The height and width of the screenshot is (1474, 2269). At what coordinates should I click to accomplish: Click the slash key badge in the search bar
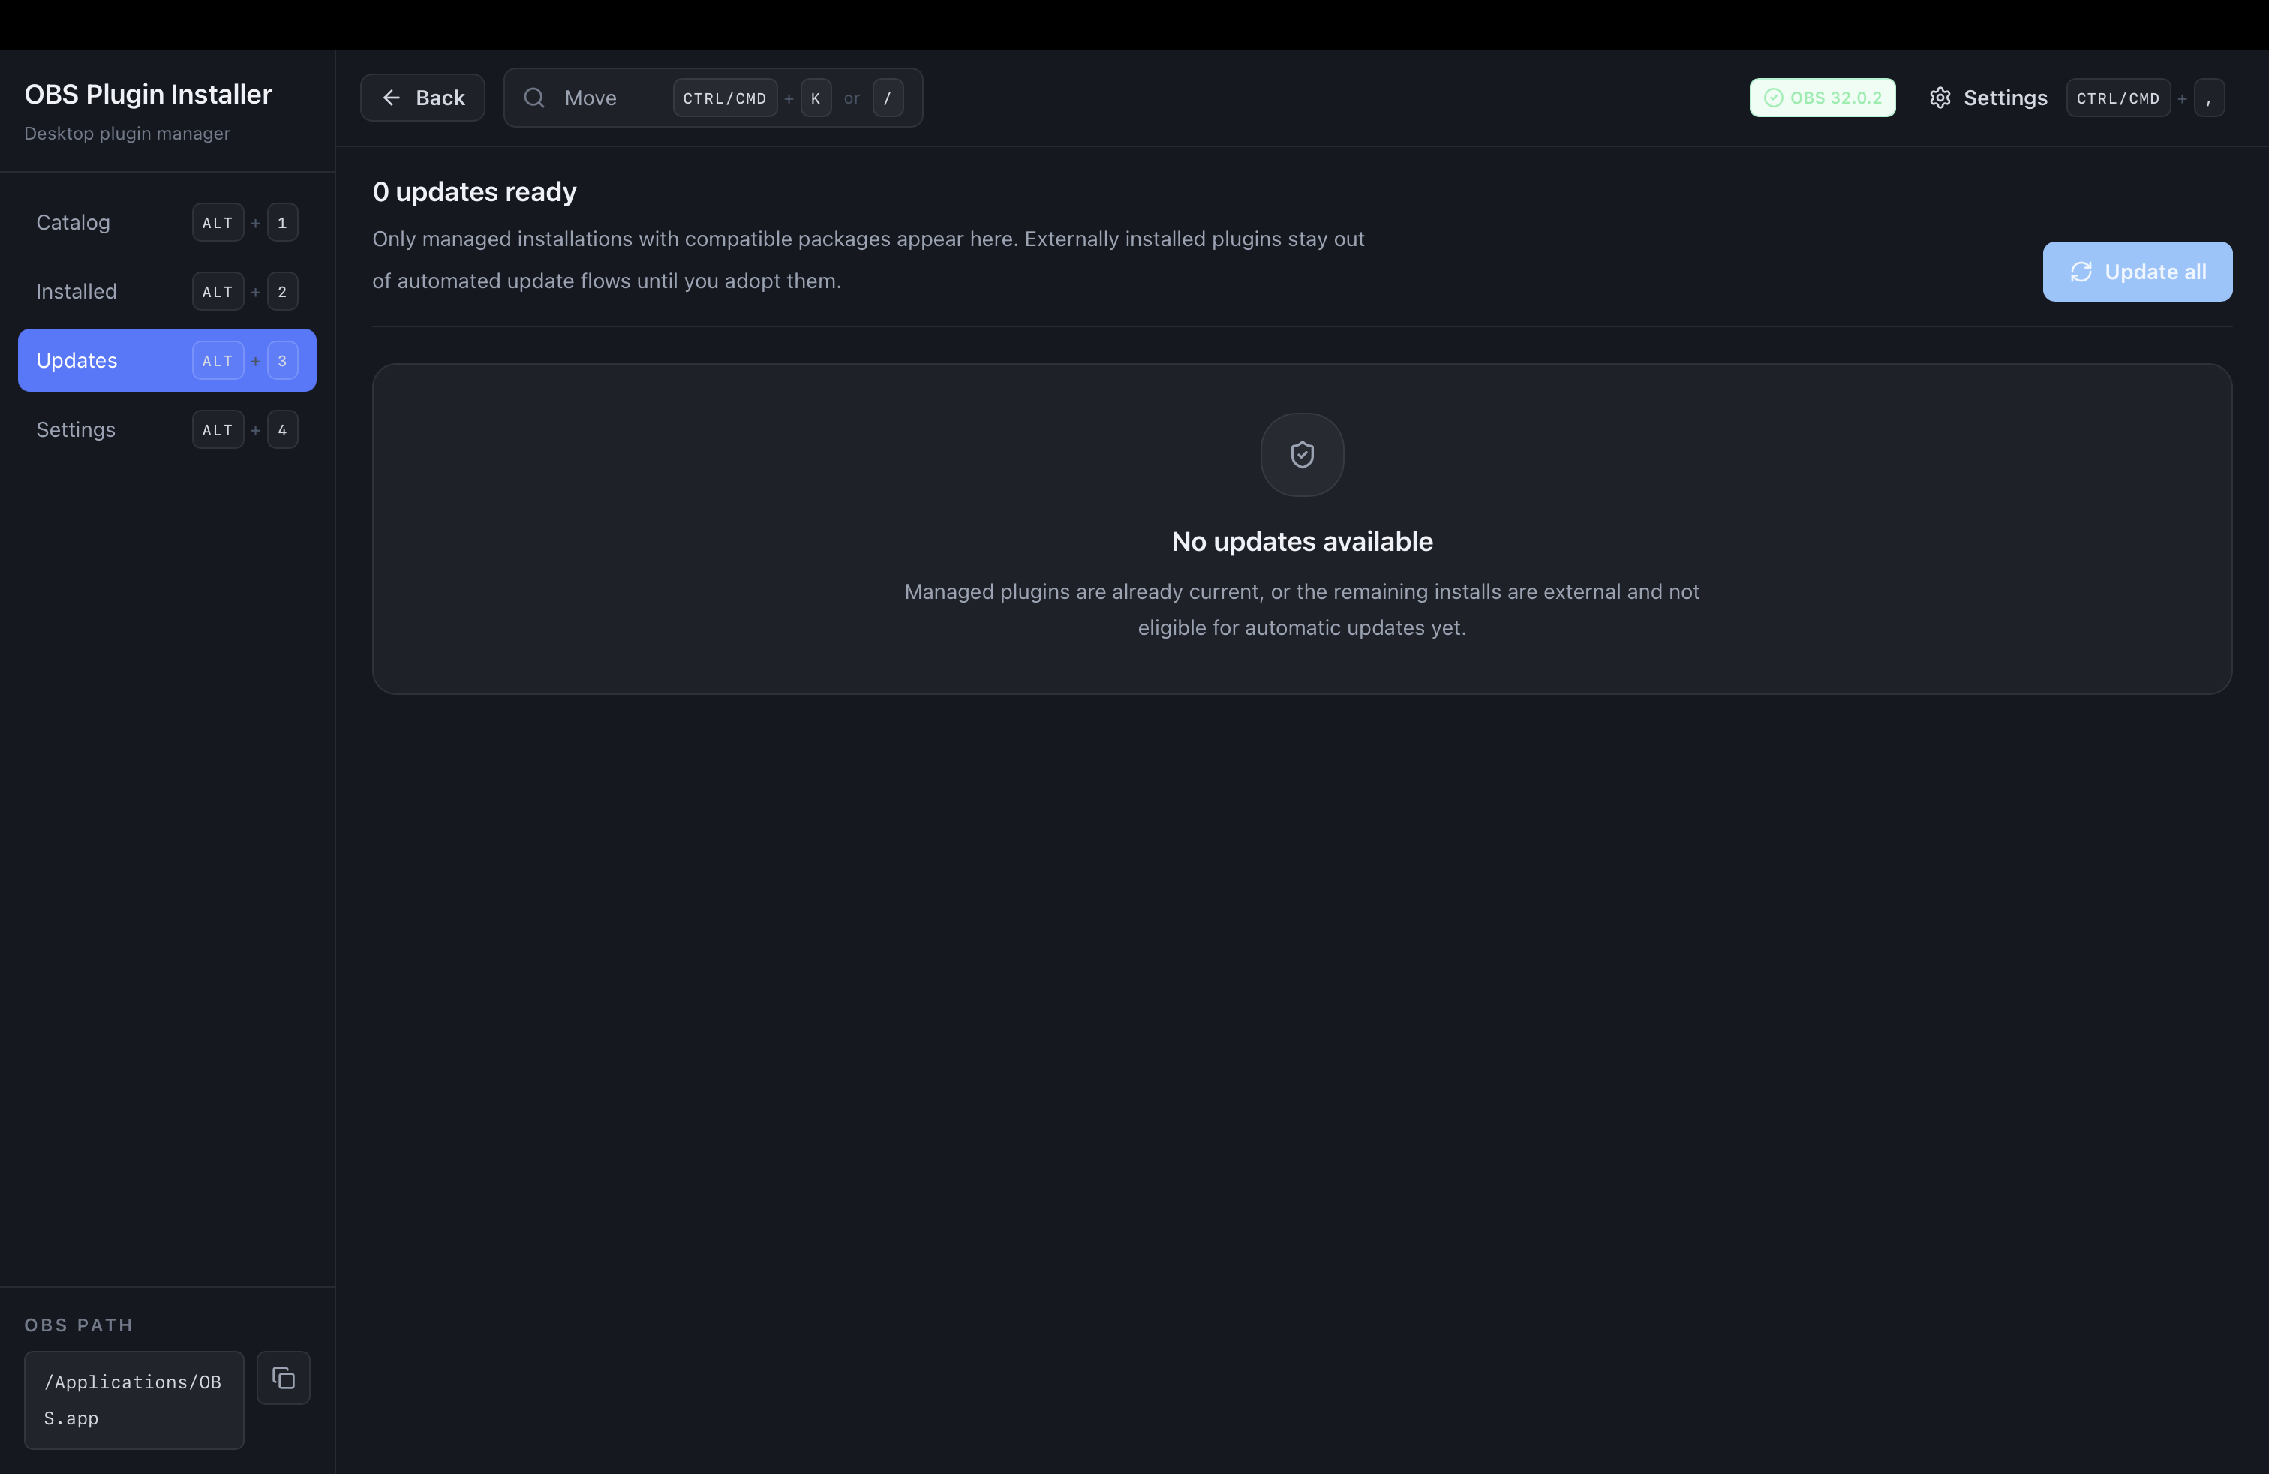pyautogui.click(x=888, y=98)
